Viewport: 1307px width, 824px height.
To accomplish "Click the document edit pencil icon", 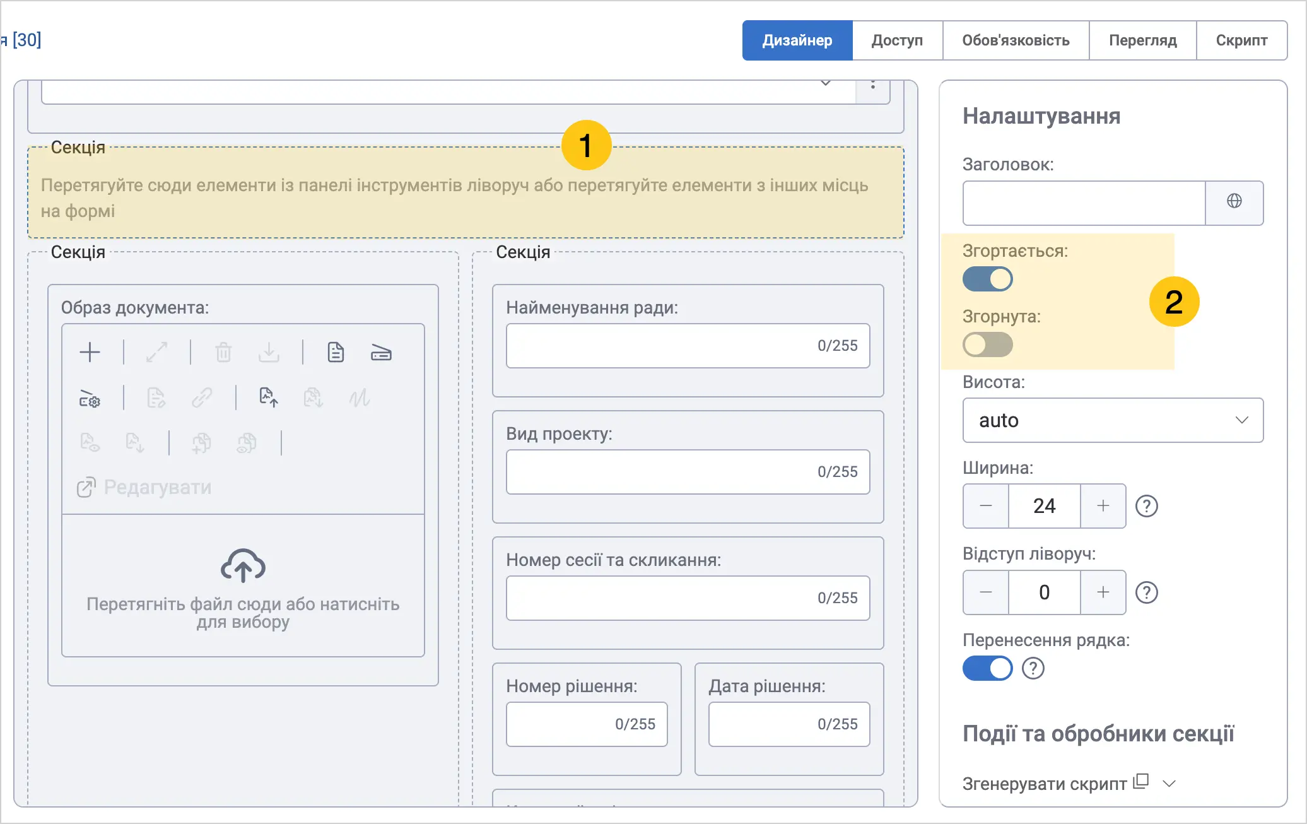I will coord(156,398).
